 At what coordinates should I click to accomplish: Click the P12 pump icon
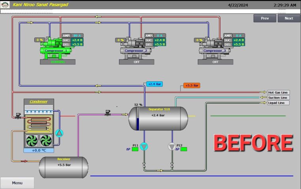tap(171, 147)
